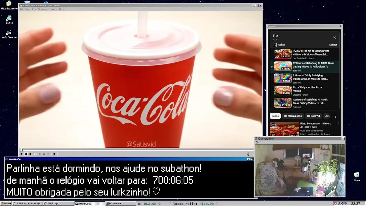Open Pizza Screensaver 8 Hours suggested thumbnail
Screen dimensions: 366x206
[x=284, y=129]
